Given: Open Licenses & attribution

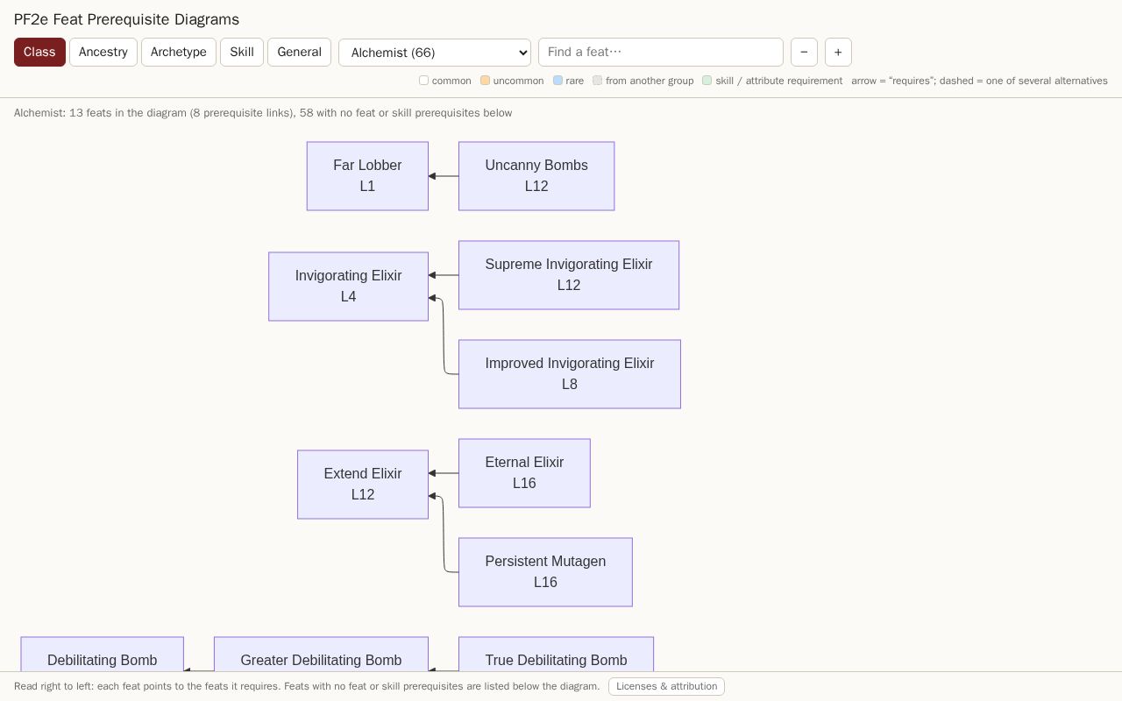Looking at the screenshot, I should tap(666, 686).
